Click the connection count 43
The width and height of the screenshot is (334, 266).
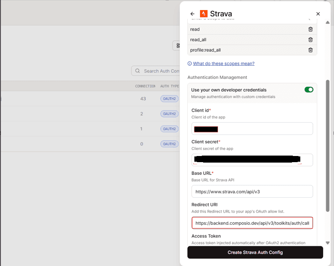click(x=143, y=99)
